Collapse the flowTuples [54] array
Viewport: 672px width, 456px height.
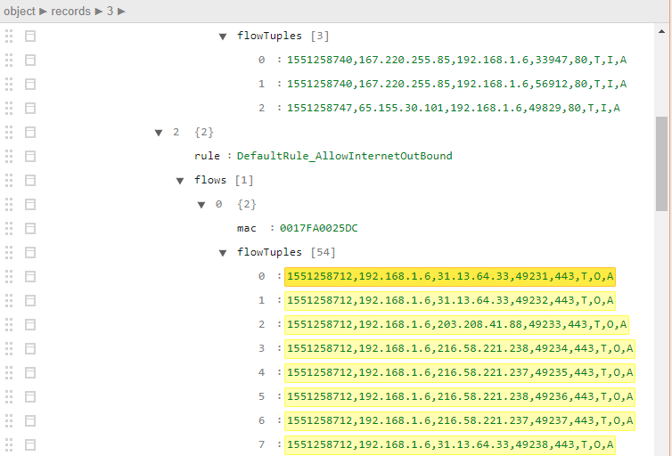point(223,253)
